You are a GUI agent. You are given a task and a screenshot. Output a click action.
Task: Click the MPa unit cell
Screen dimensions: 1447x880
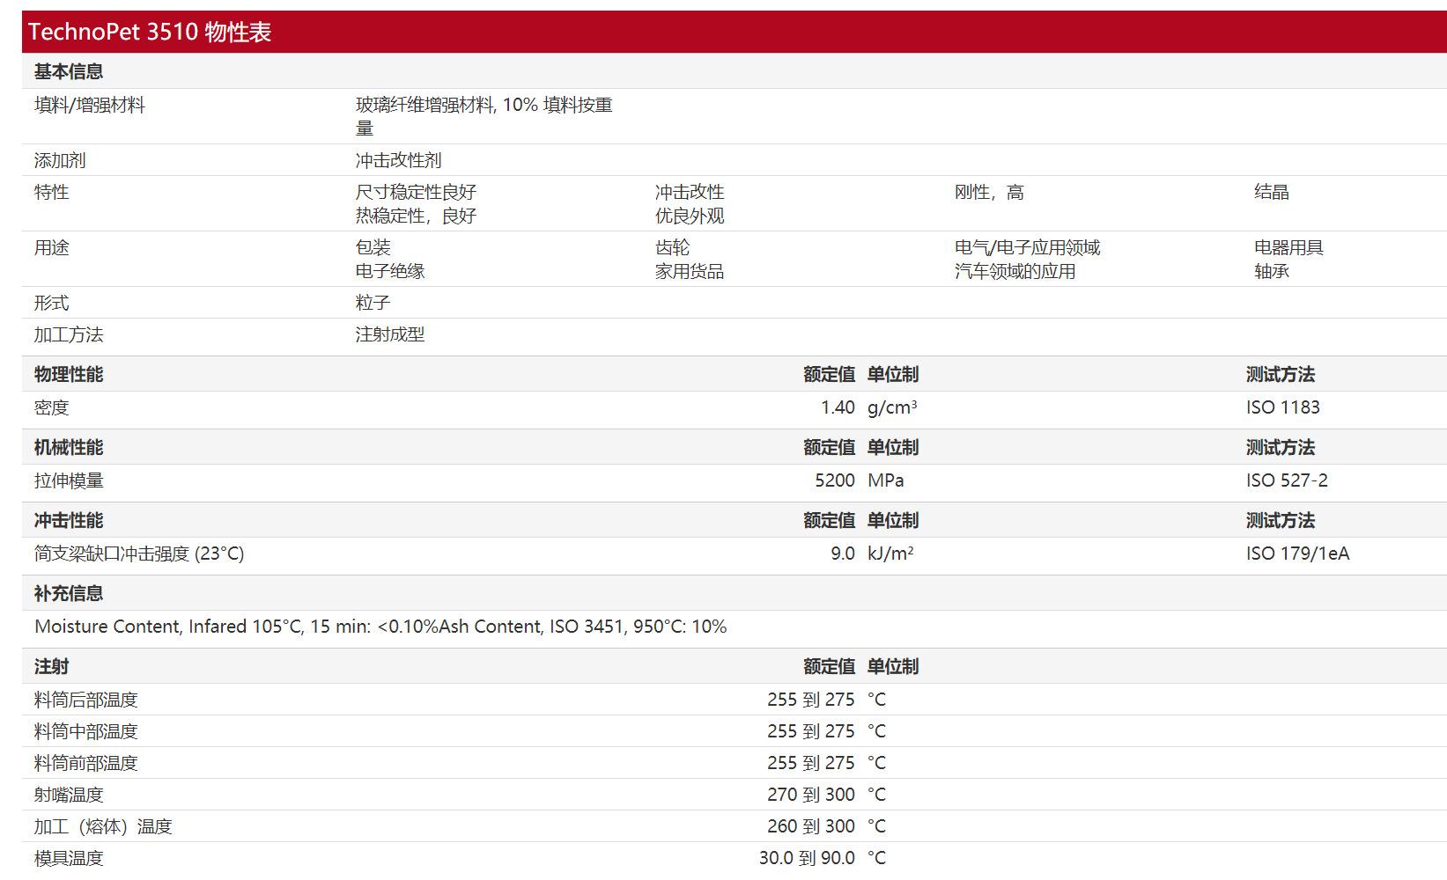tap(886, 480)
